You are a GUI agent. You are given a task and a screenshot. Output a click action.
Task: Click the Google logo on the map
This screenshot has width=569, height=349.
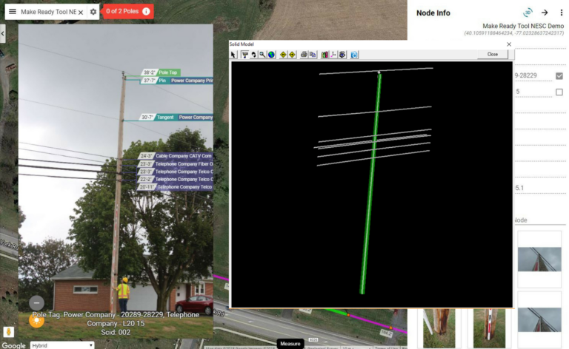pos(14,345)
